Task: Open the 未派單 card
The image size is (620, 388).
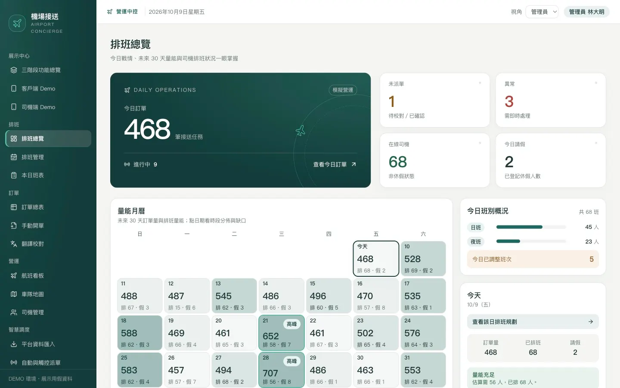Action: click(x=435, y=100)
